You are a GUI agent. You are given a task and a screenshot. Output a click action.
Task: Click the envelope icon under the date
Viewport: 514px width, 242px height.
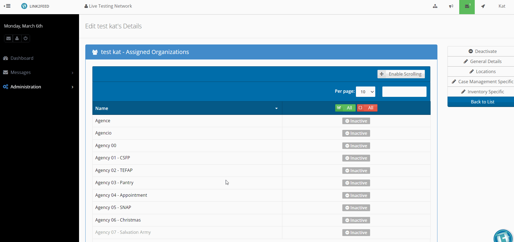coord(9,38)
